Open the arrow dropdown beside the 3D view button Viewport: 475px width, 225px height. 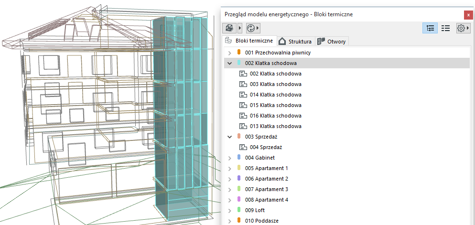click(x=240, y=28)
